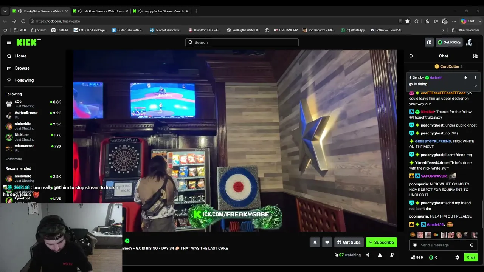The image size is (484, 272).
Task: Go forward in browser history
Action: [x=14, y=21]
